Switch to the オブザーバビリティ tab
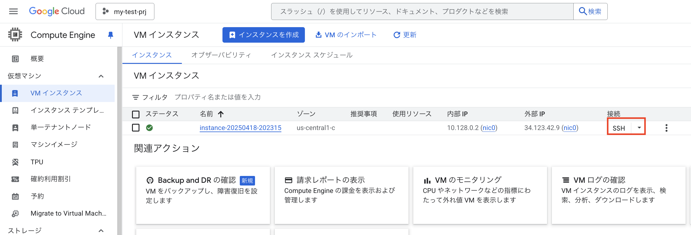Image resolution: width=691 pixels, height=235 pixels. pyautogui.click(x=221, y=55)
